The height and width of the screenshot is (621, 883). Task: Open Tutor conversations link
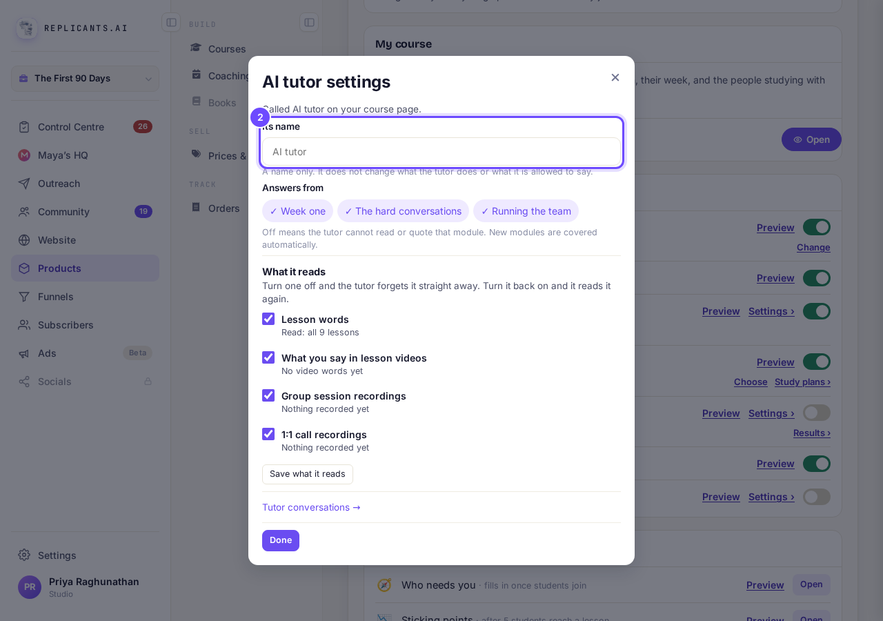[x=311, y=507]
